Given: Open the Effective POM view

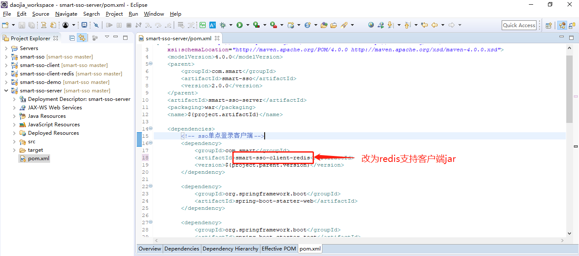Looking at the screenshot, I should [x=279, y=249].
